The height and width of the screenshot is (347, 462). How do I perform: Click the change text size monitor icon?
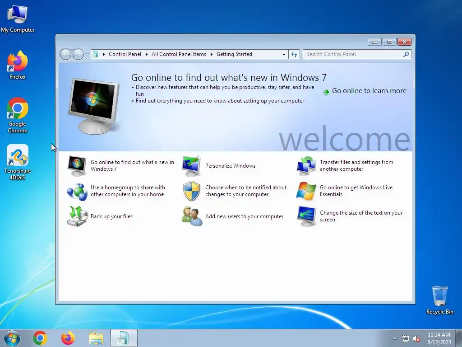click(306, 216)
